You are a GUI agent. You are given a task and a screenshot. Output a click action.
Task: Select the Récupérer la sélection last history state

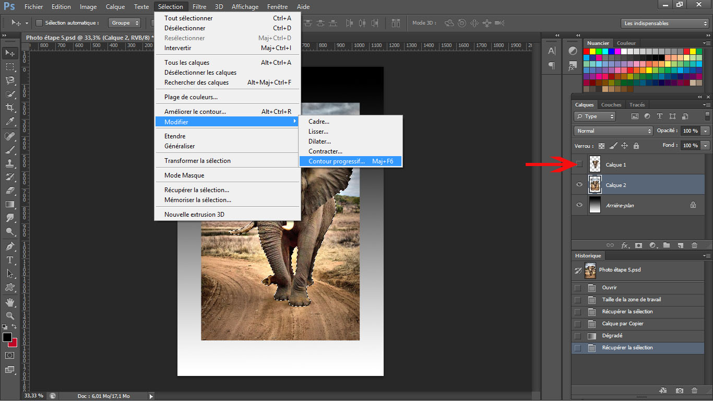[638, 348]
